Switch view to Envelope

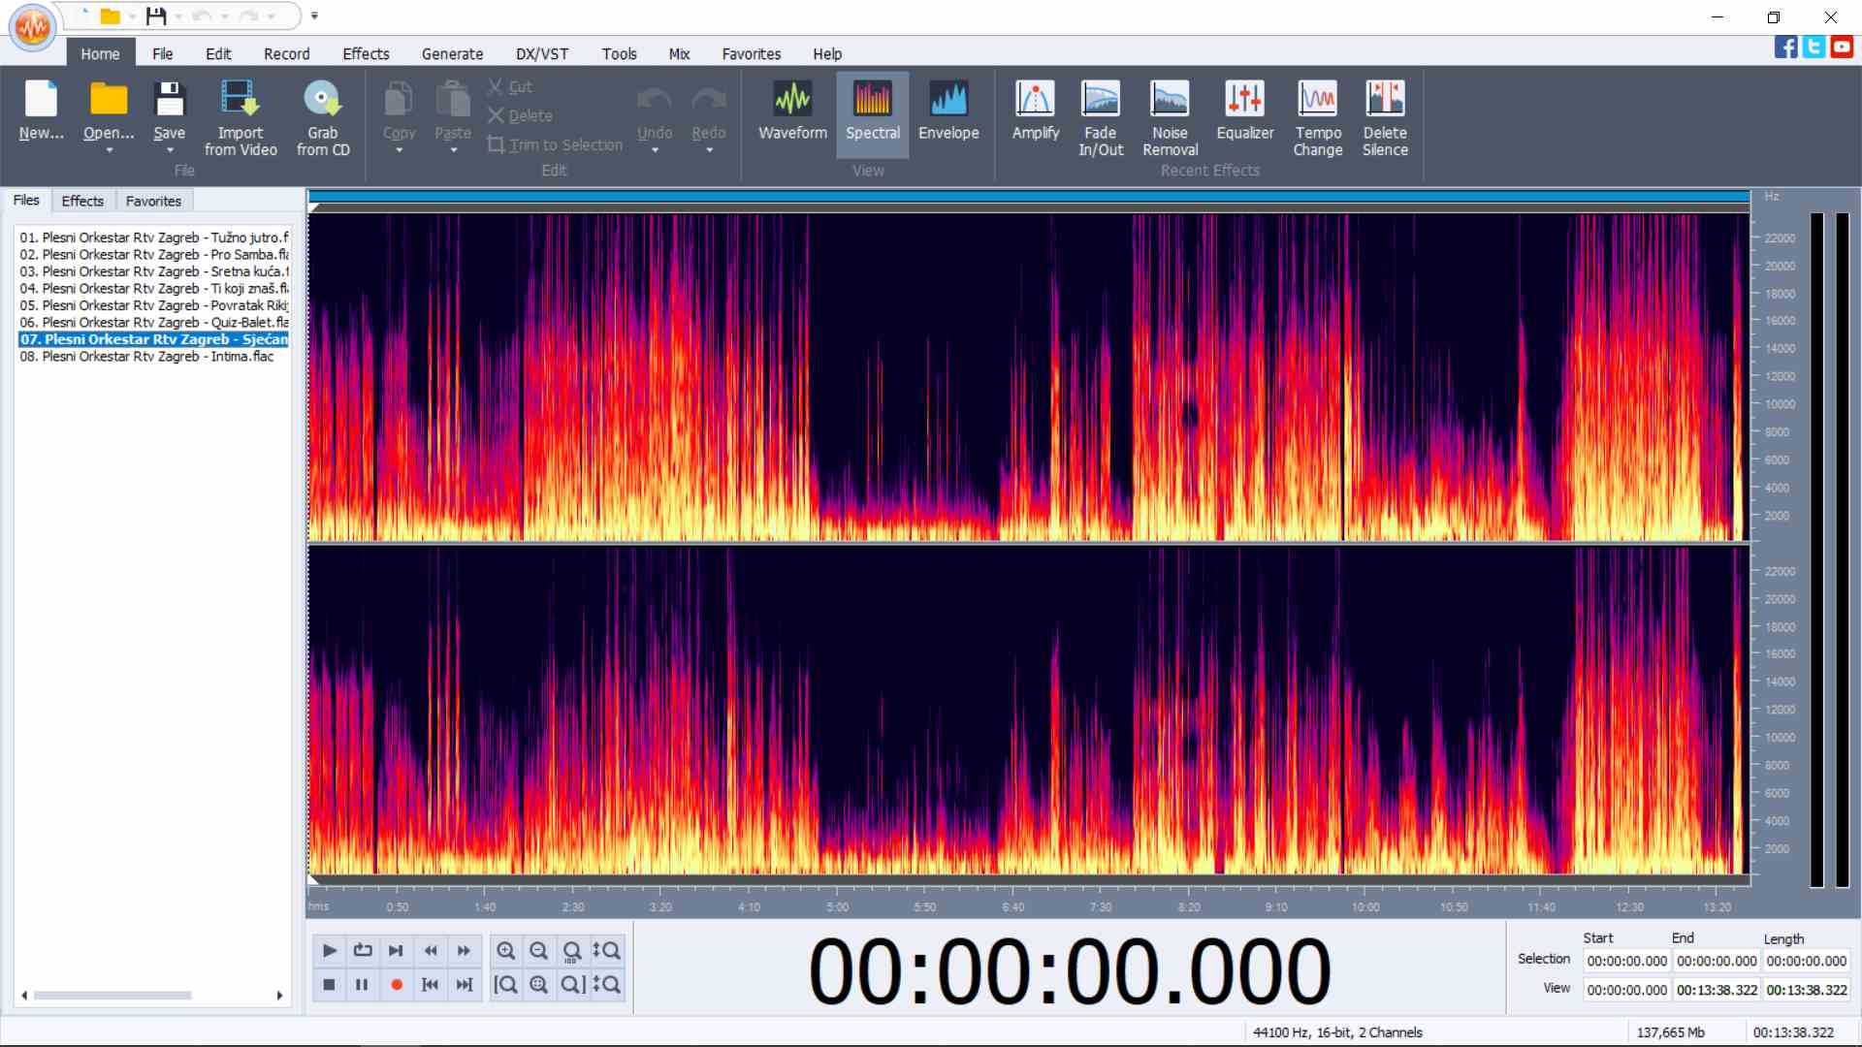pos(948,111)
